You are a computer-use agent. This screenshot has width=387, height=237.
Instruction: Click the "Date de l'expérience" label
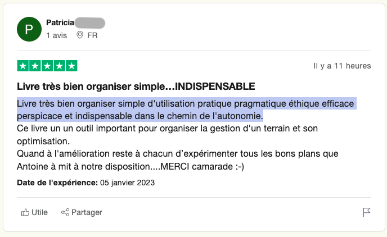pos(57,183)
